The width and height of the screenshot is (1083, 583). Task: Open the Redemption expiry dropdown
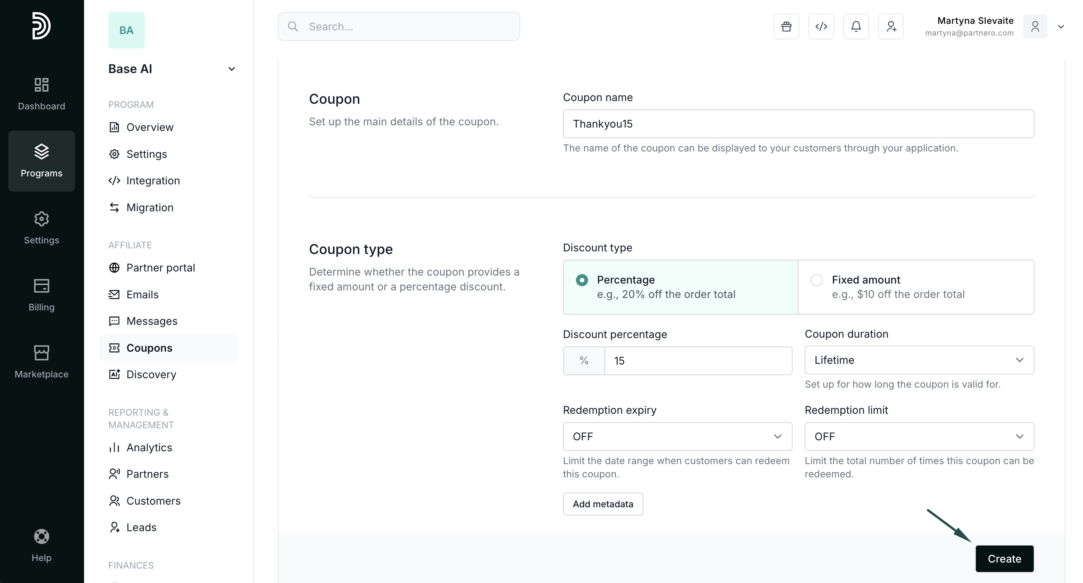coord(677,436)
